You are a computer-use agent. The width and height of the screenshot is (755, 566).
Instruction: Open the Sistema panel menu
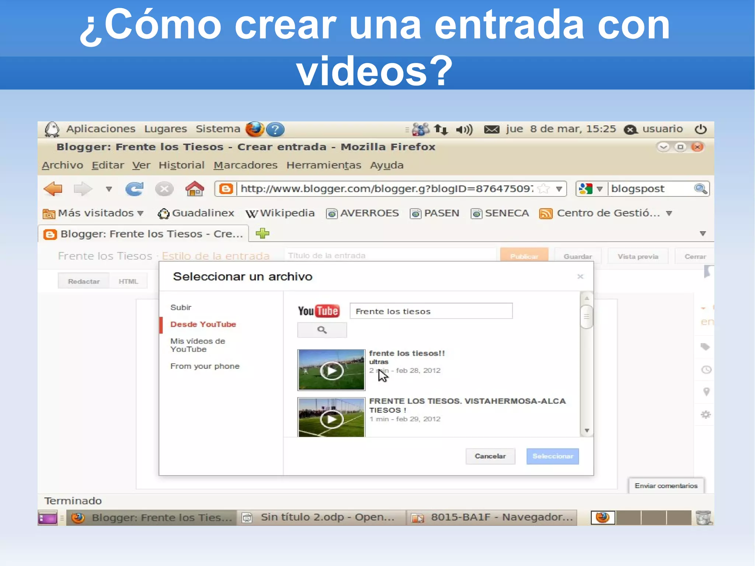click(x=218, y=129)
